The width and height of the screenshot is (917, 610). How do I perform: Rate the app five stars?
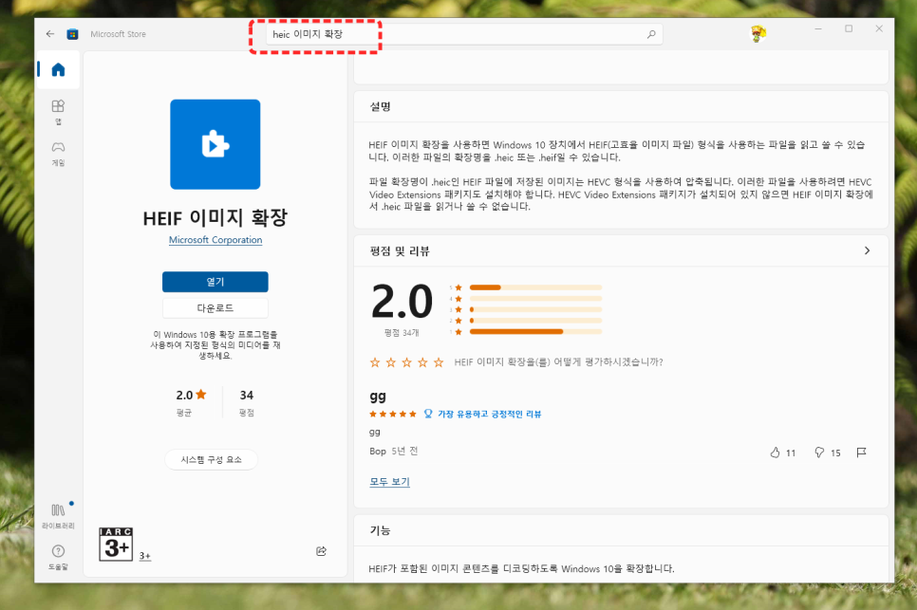pyautogui.click(x=439, y=362)
